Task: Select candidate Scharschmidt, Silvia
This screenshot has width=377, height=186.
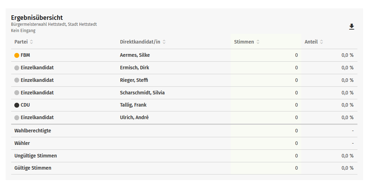Action: (142, 93)
